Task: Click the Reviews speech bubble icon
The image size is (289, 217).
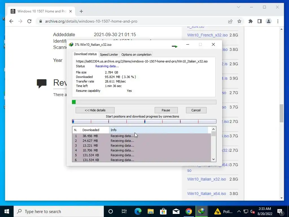Action: pyautogui.click(x=42, y=84)
